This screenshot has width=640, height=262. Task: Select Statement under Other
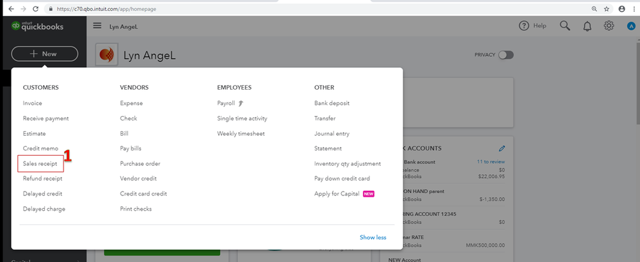pos(328,149)
